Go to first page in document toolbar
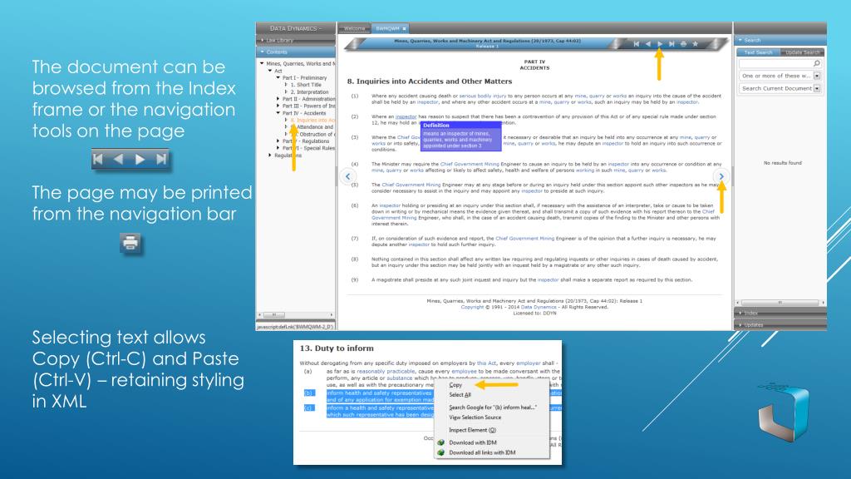This screenshot has height=479, width=851. coord(636,44)
